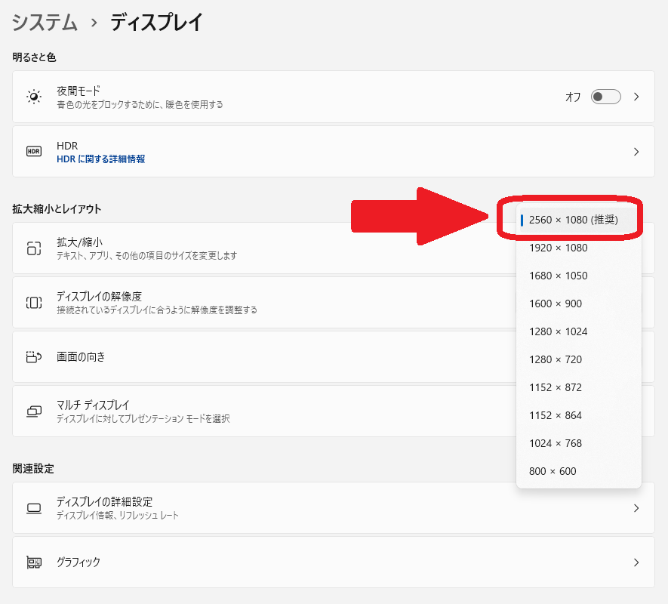Click the 画面の向き orientation icon
Screen dimensions: 668x604
point(34,357)
